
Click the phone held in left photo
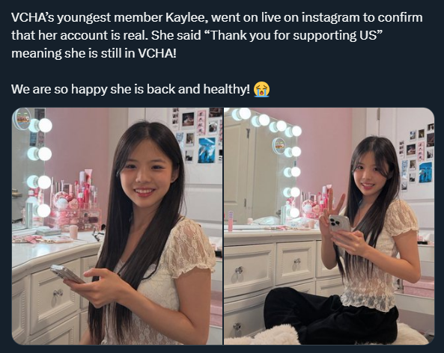(68, 274)
